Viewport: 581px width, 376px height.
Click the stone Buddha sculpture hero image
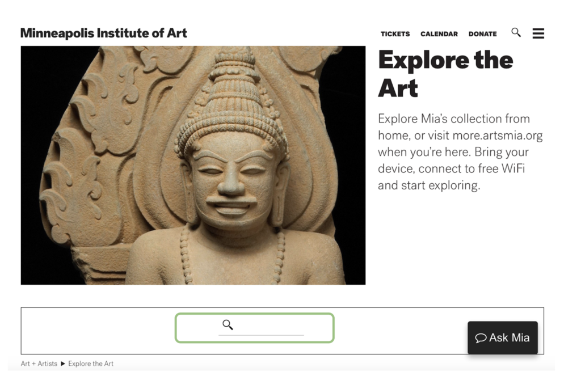point(193,165)
